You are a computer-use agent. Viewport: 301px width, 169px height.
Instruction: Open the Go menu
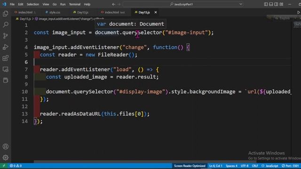click(55, 4)
